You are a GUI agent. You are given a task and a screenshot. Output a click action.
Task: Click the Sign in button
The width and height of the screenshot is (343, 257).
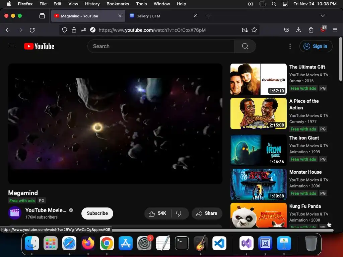point(316,46)
